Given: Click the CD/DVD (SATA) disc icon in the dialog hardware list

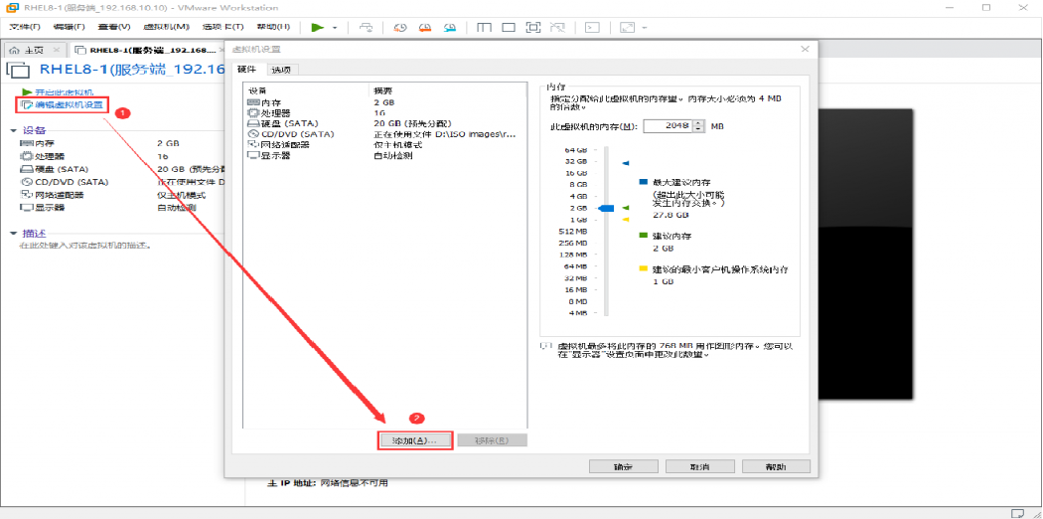Looking at the screenshot, I should (253, 134).
